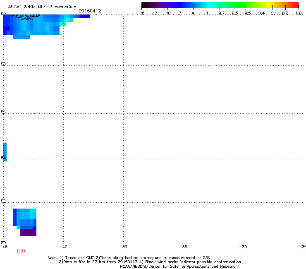Click the longitude label -42
Screen dimensions: 306x269
[x=63, y=247]
